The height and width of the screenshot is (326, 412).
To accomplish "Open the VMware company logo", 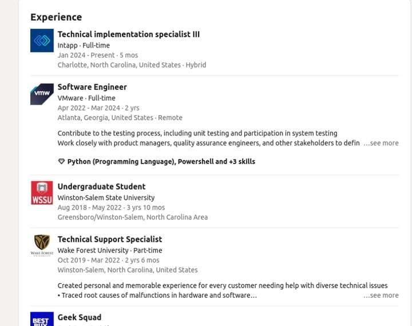I will [x=42, y=94].
